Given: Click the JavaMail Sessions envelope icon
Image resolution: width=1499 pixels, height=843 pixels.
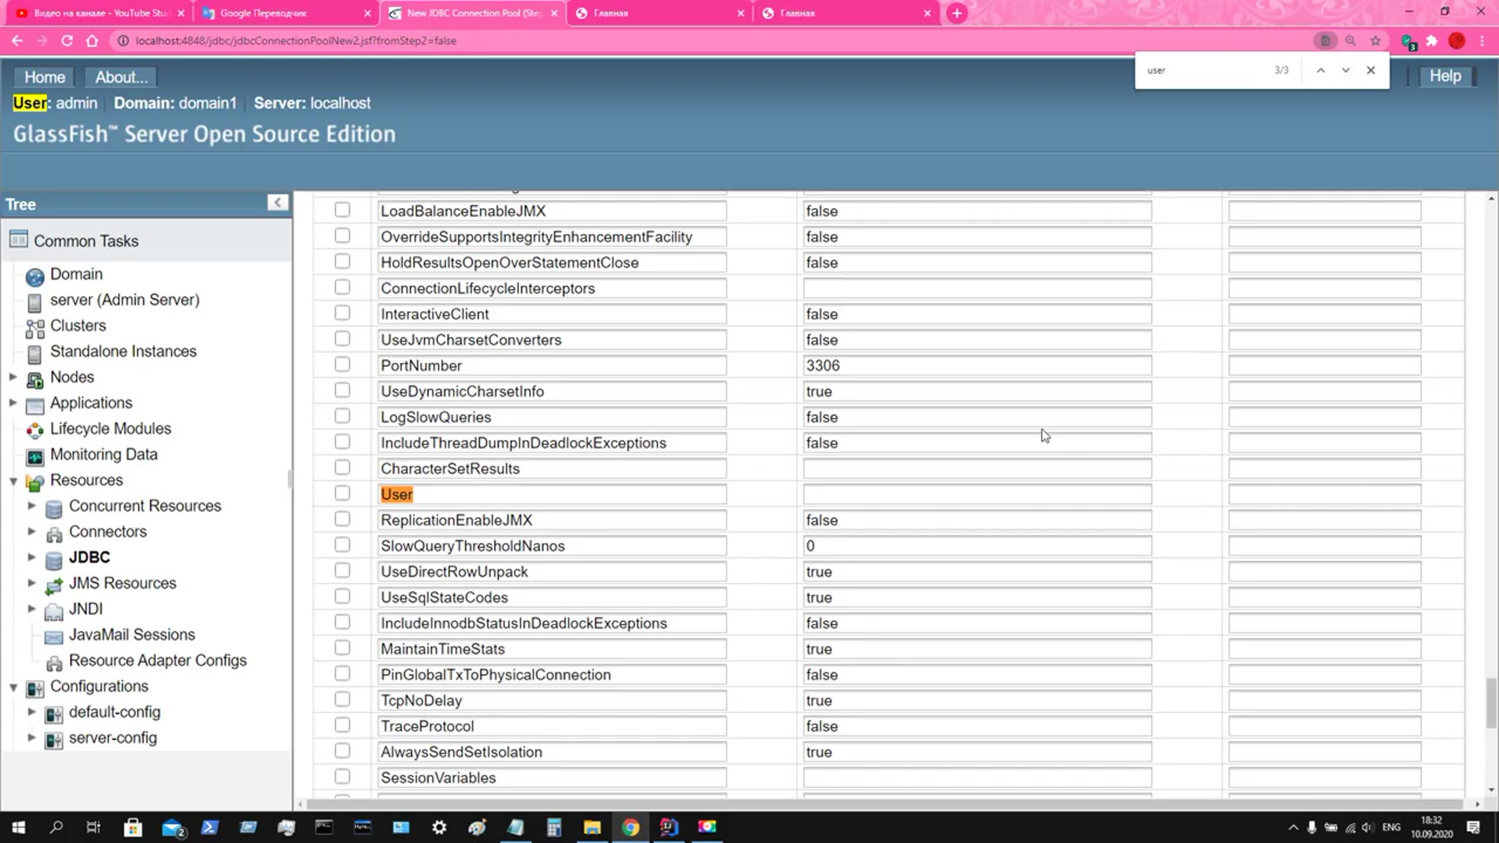Looking at the screenshot, I should [x=53, y=637].
